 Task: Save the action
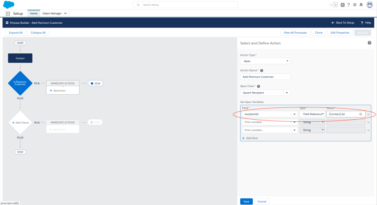(x=246, y=201)
